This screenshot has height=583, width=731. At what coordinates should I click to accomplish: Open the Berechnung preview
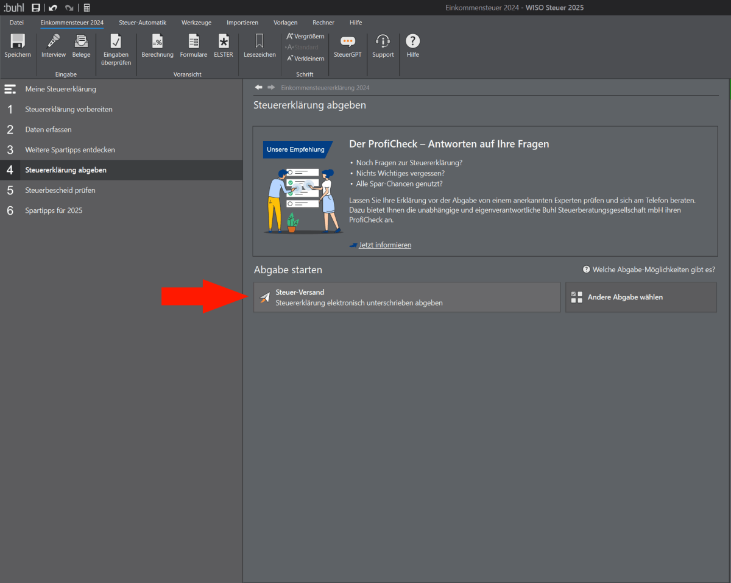[x=157, y=46]
